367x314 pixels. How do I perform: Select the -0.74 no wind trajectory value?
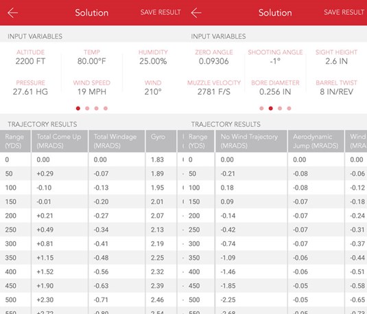[x=228, y=244]
